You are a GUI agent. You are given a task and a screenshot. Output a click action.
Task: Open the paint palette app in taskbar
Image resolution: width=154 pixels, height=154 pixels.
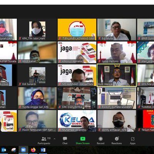13,150
